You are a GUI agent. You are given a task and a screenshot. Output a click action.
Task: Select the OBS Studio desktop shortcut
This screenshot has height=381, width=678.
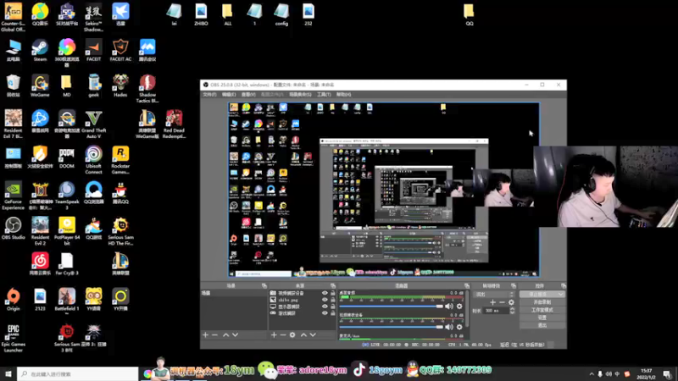click(13, 229)
